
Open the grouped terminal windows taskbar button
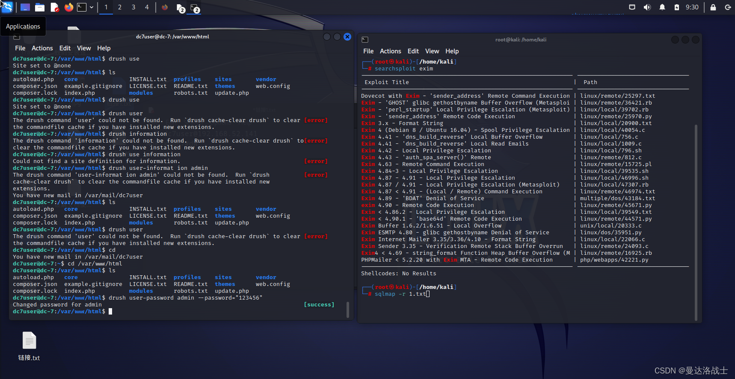(x=195, y=8)
